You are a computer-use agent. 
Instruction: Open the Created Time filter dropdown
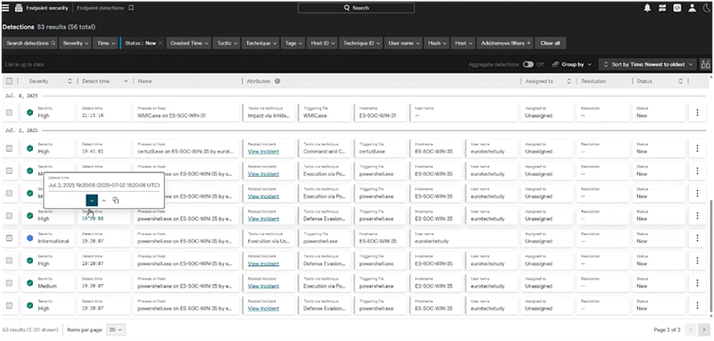point(189,43)
